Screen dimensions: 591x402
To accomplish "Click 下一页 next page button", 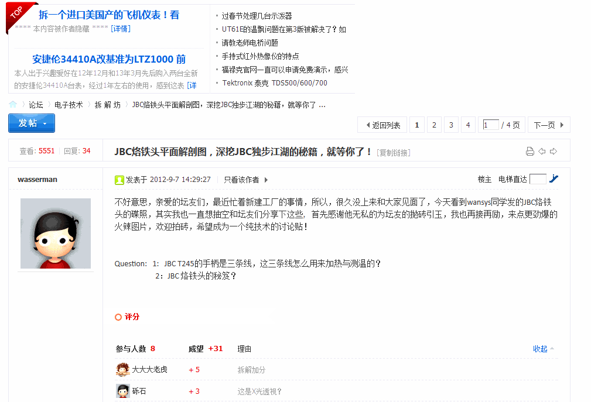I will tap(549, 125).
